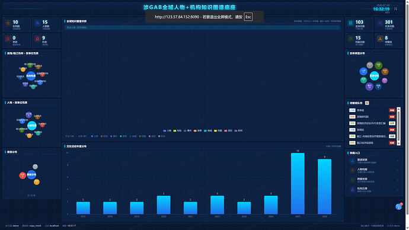Click the share icon on the 301 card

(380, 23)
